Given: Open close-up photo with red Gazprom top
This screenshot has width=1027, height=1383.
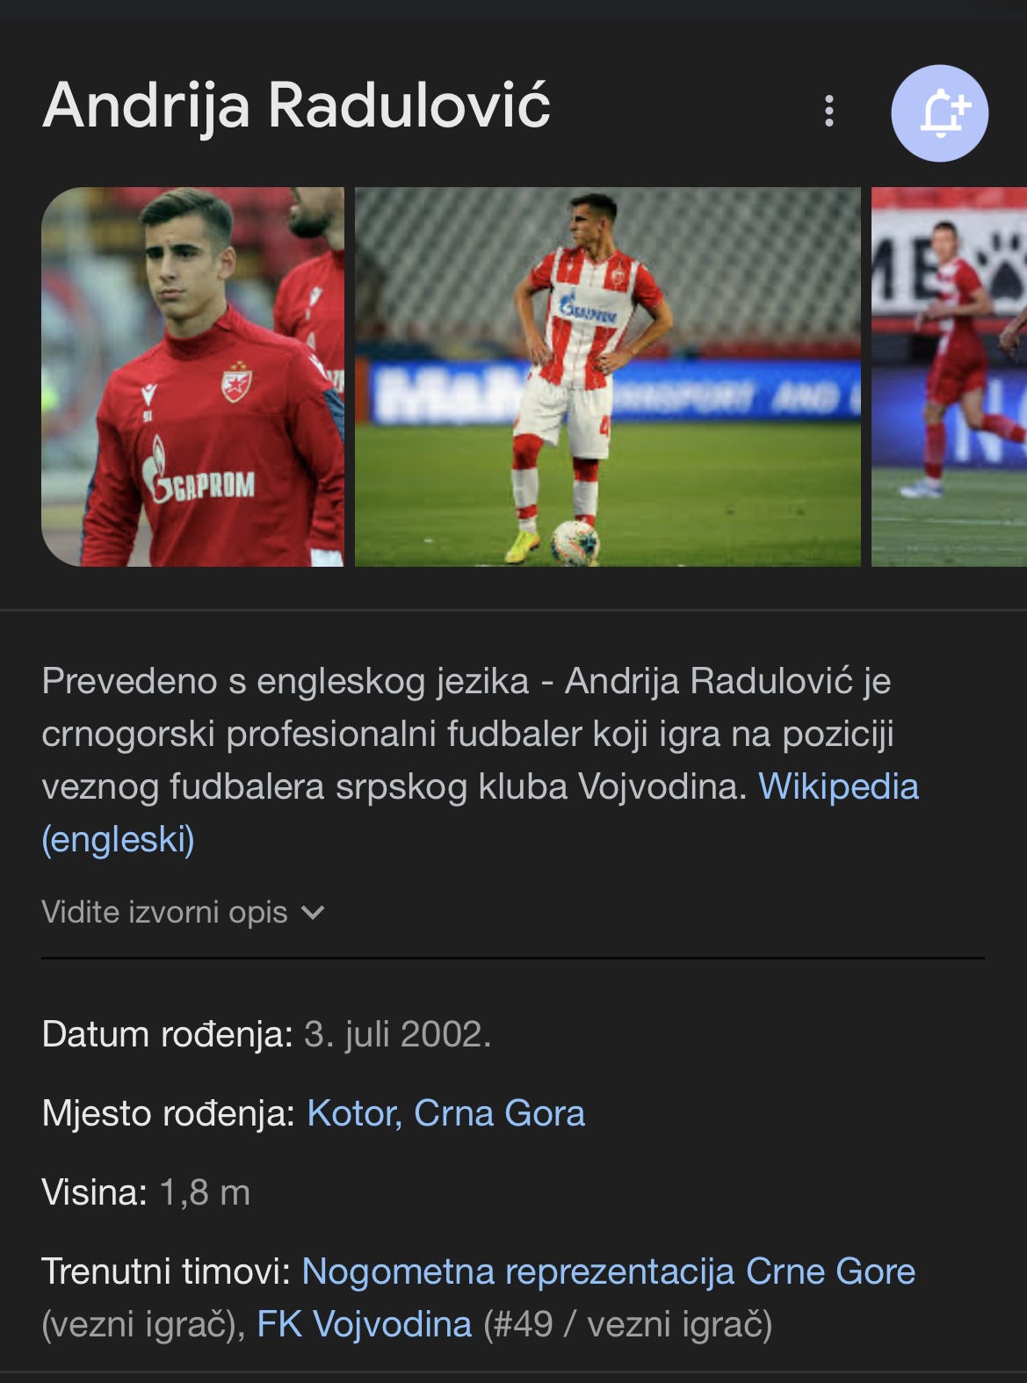Looking at the screenshot, I should tap(192, 377).
